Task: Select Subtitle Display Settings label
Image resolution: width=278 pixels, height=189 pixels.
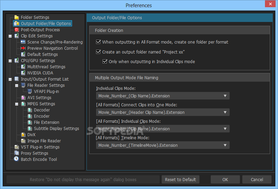Action: click(x=56, y=129)
